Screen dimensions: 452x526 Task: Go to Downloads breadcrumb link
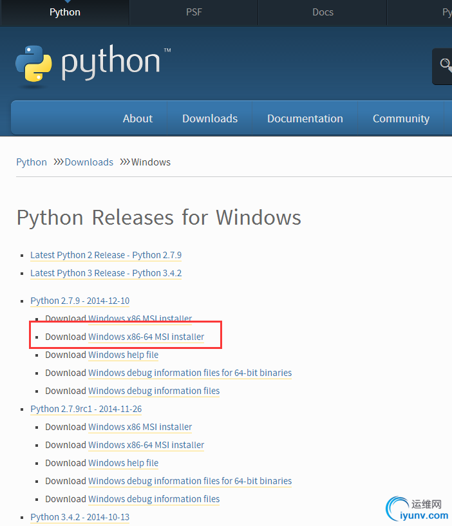(x=89, y=162)
